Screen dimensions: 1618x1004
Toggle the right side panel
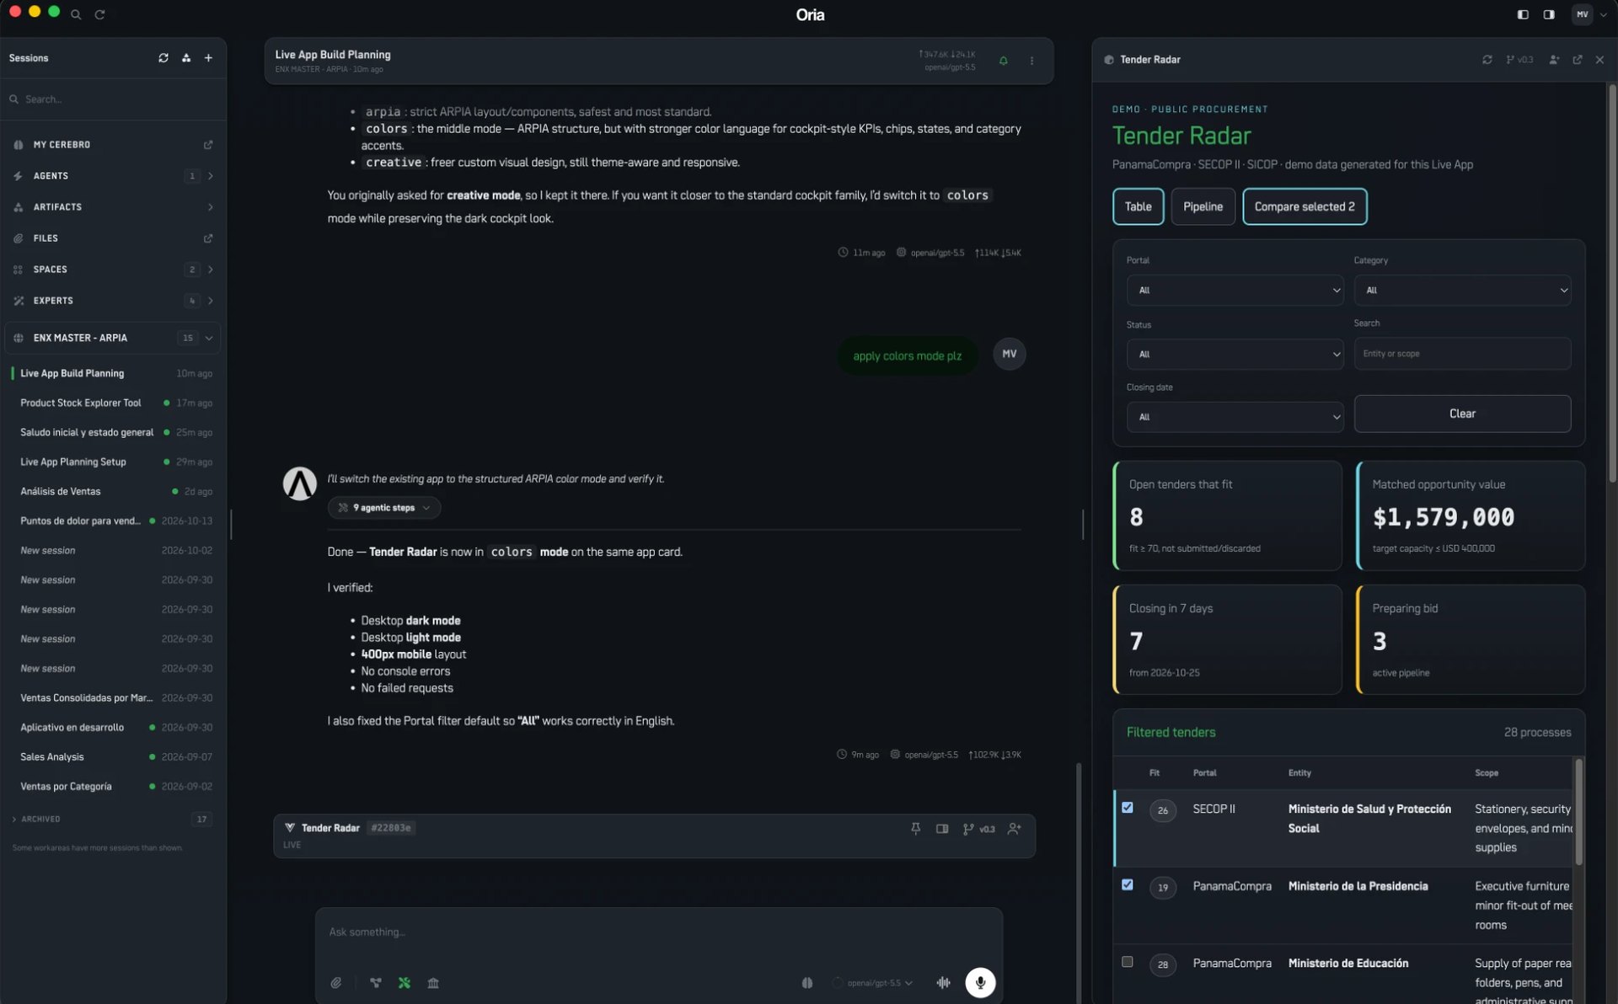1549,14
